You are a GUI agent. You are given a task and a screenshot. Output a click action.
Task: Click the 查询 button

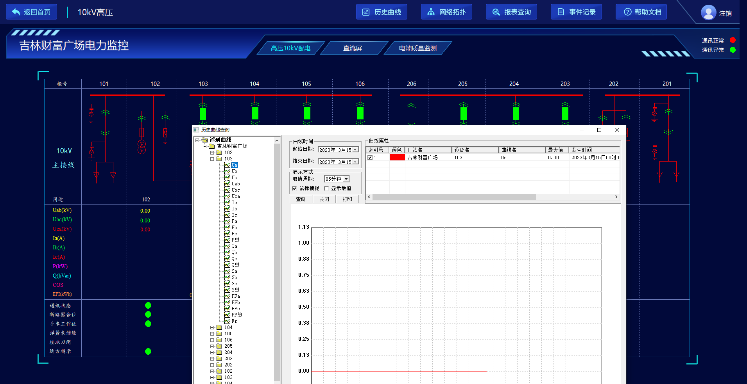(x=301, y=199)
